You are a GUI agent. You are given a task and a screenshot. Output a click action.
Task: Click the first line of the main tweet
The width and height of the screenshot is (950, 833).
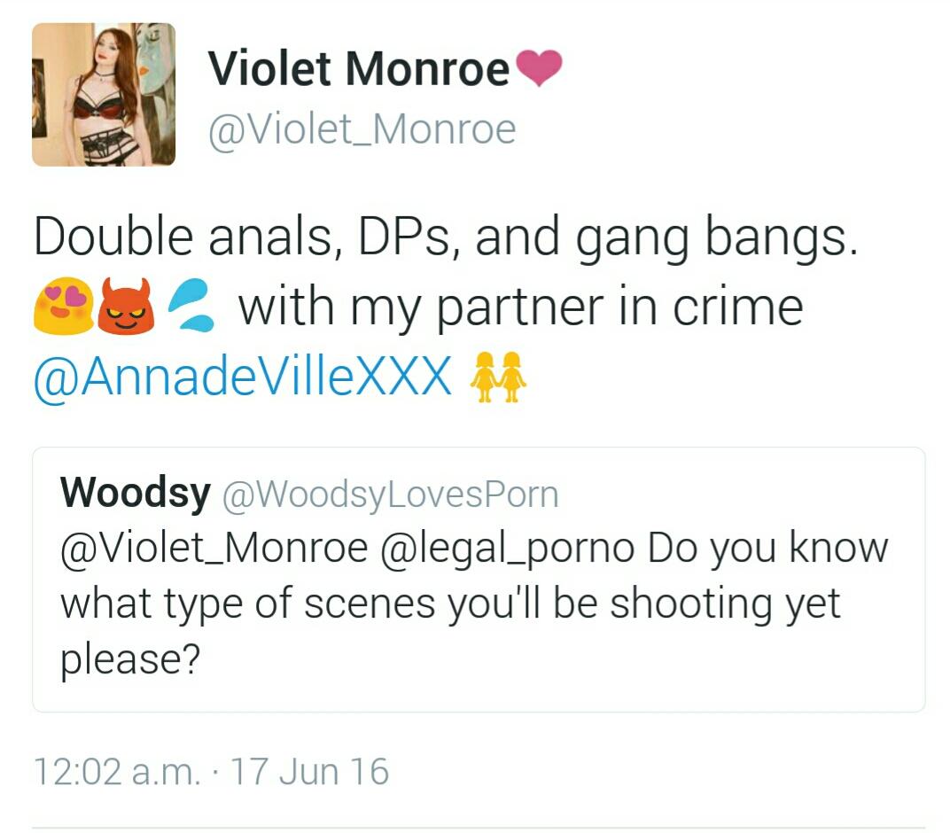tap(446, 237)
